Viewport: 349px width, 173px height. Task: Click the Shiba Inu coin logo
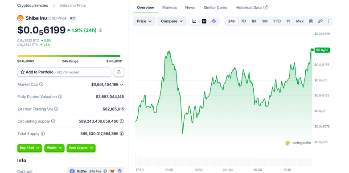click(20, 18)
